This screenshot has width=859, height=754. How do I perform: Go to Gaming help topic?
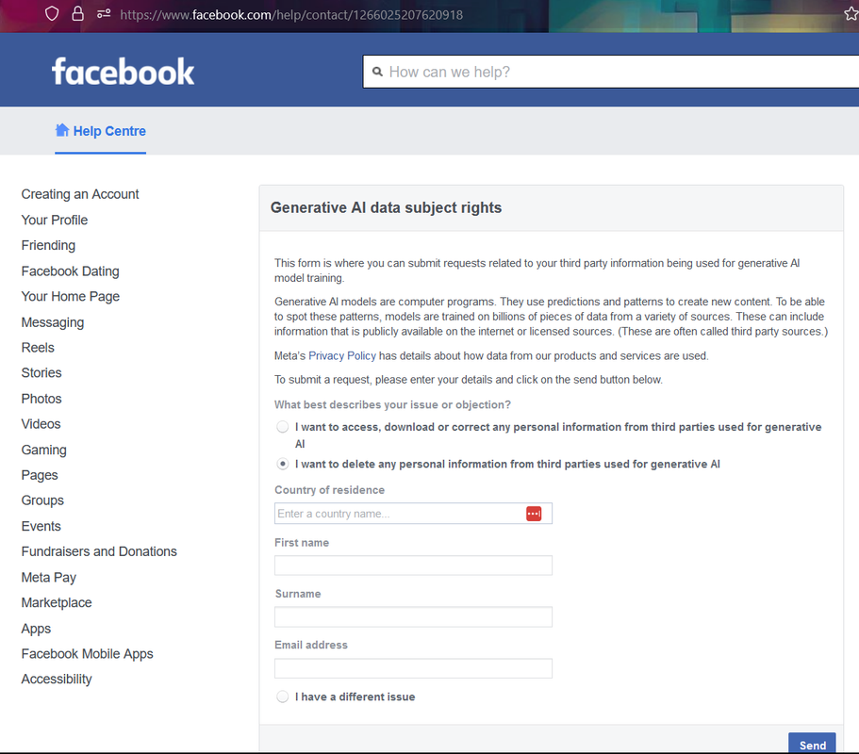43,450
